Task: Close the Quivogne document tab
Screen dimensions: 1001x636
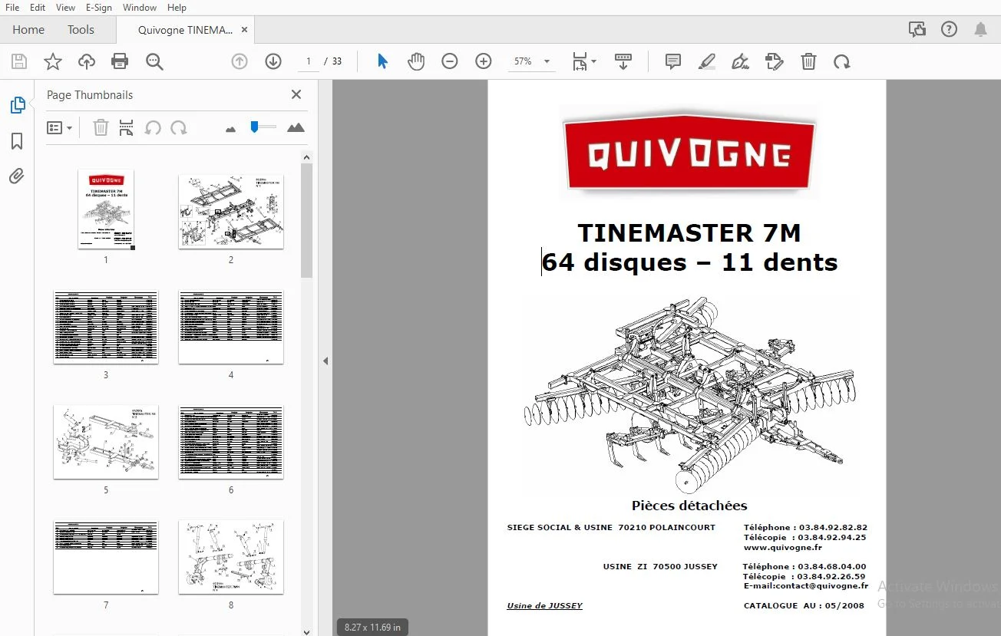Action: coord(245,30)
